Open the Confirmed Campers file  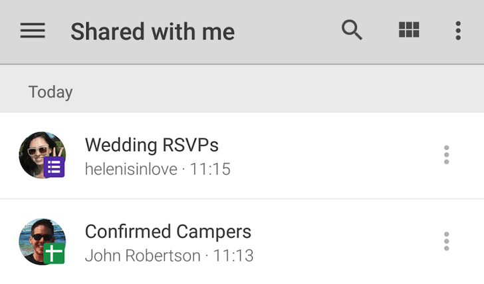coord(168,231)
